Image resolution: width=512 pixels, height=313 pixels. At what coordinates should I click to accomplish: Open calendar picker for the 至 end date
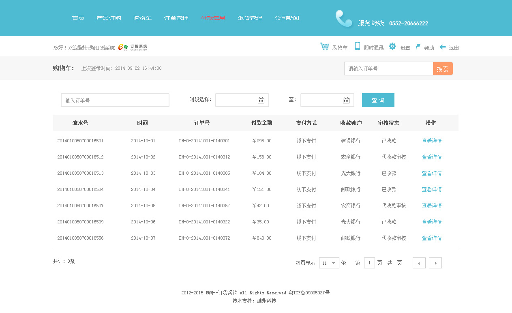[x=347, y=100]
